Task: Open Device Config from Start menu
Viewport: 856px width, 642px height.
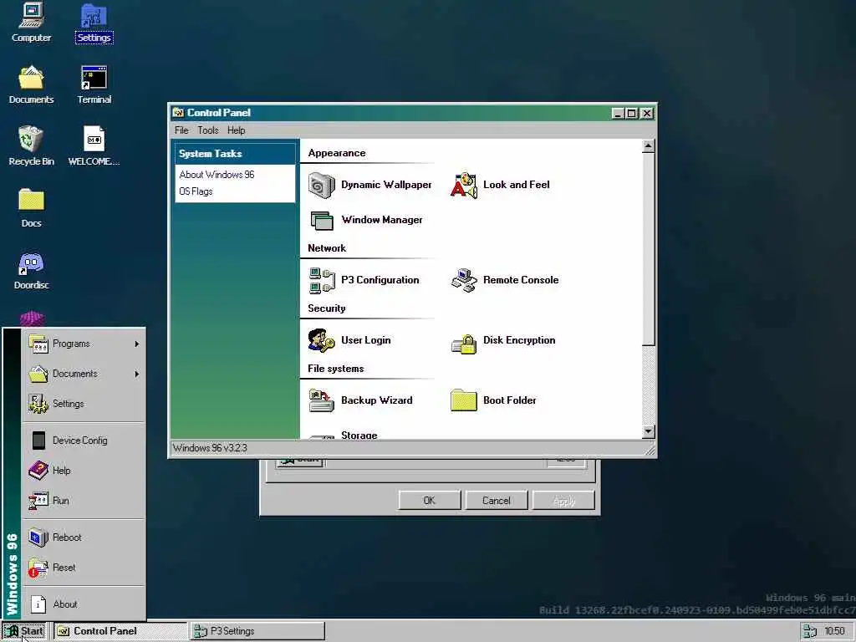Action: point(84,441)
